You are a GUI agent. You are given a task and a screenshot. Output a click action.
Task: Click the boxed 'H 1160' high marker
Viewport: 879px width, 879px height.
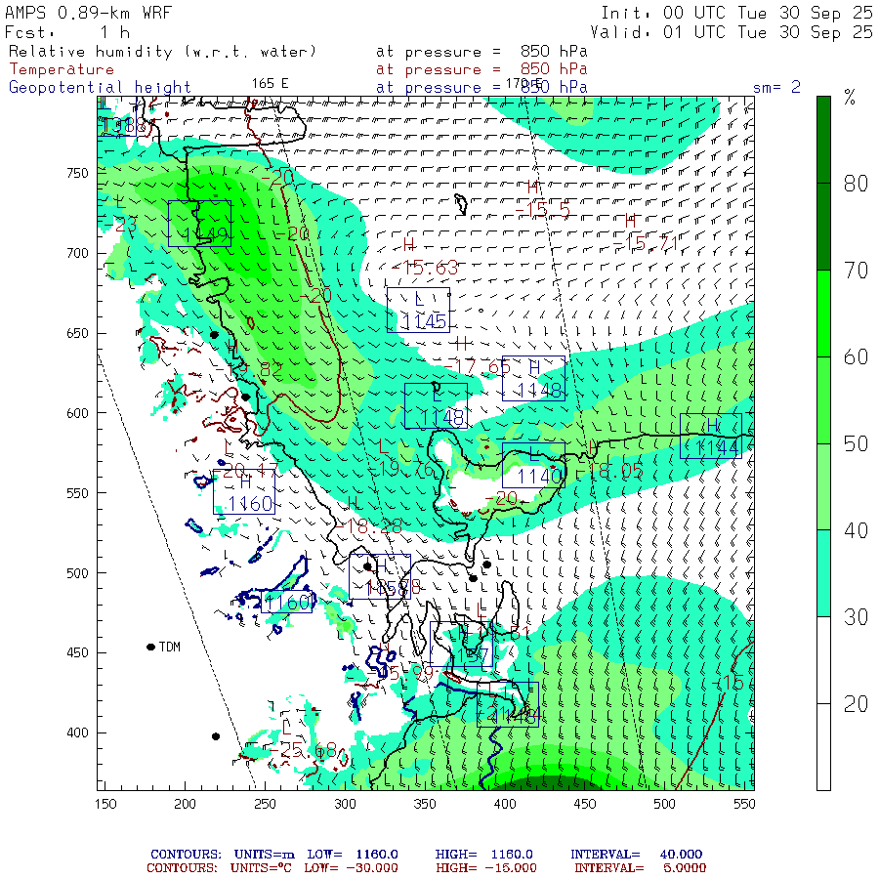(244, 491)
